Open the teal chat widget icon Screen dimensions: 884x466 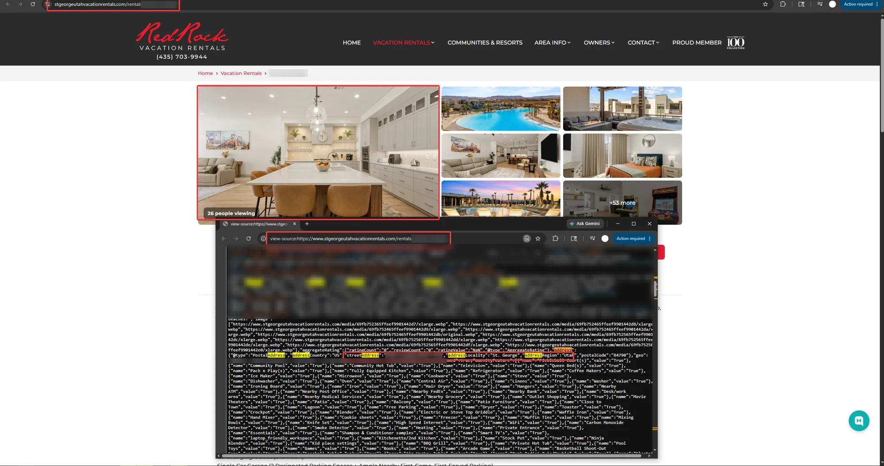click(859, 421)
